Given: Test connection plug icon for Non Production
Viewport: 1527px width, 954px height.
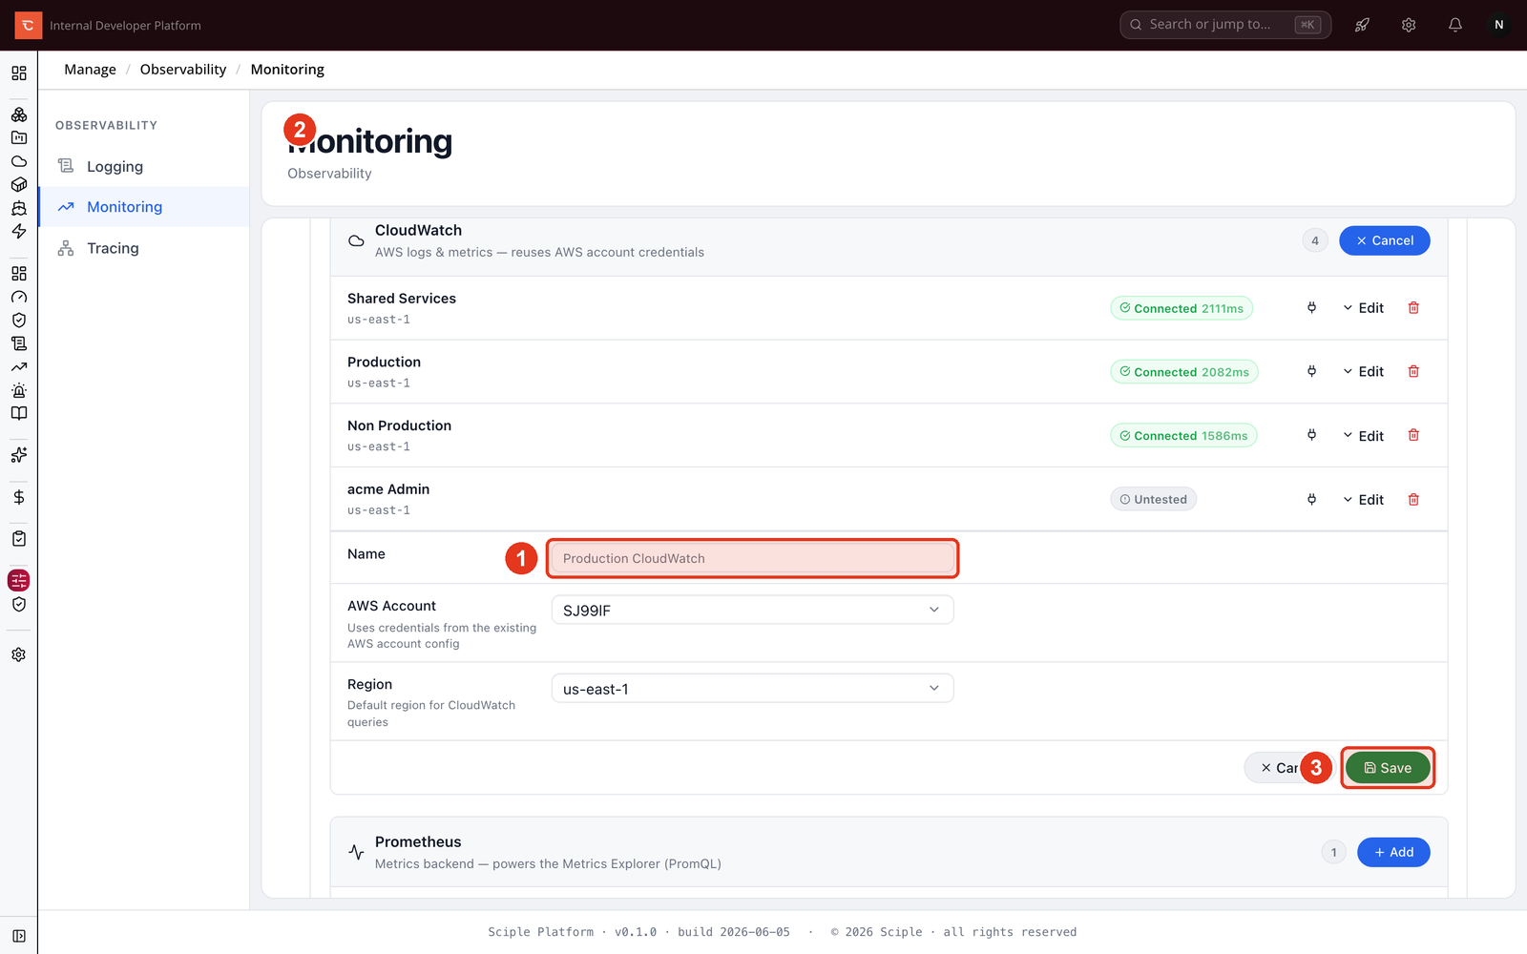Looking at the screenshot, I should [1311, 435].
